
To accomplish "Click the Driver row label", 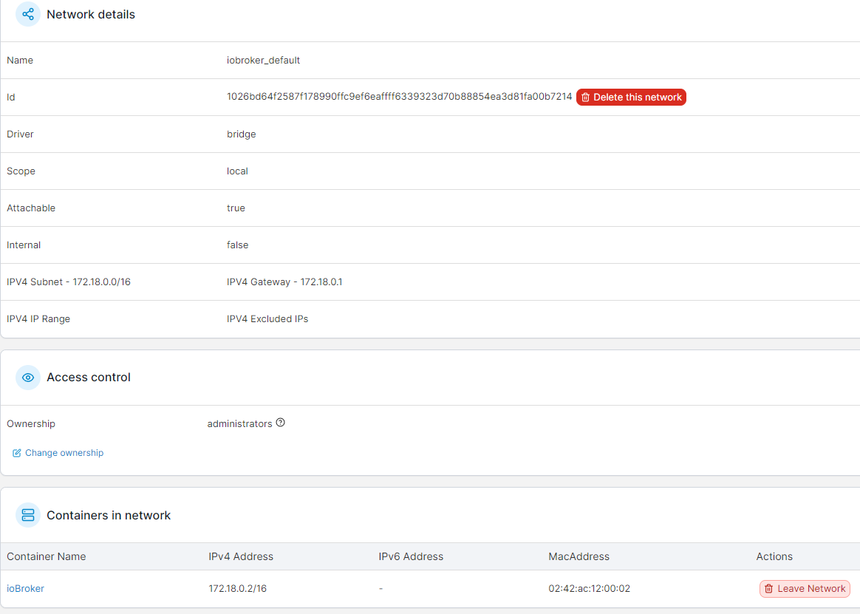I will (20, 134).
